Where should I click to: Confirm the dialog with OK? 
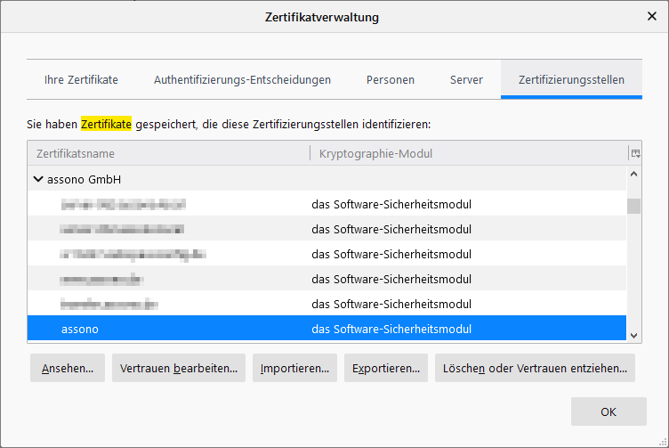(609, 411)
